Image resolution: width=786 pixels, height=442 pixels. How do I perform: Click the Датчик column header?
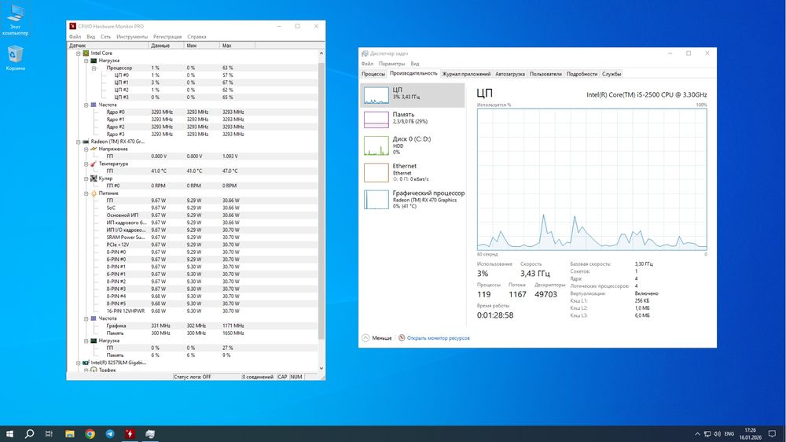pyautogui.click(x=108, y=46)
